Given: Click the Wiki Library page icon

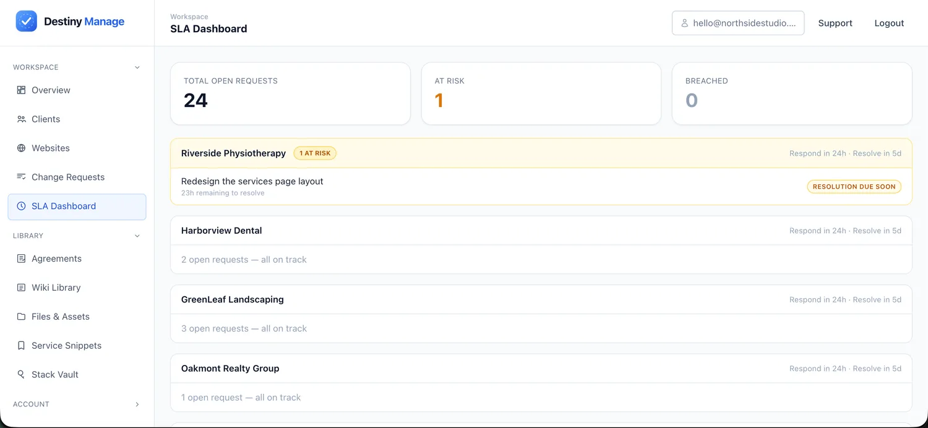Looking at the screenshot, I should click(x=22, y=288).
